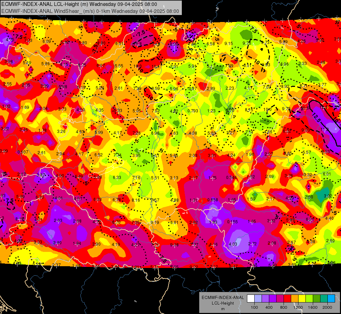
Task: Click the legend label 100
Action: [x=254, y=307]
